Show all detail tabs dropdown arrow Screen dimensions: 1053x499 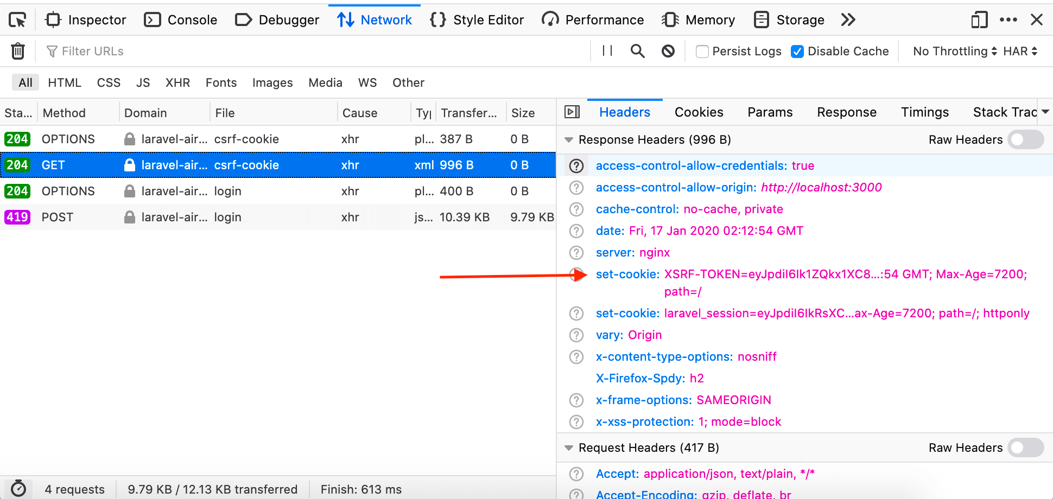[x=1045, y=112]
